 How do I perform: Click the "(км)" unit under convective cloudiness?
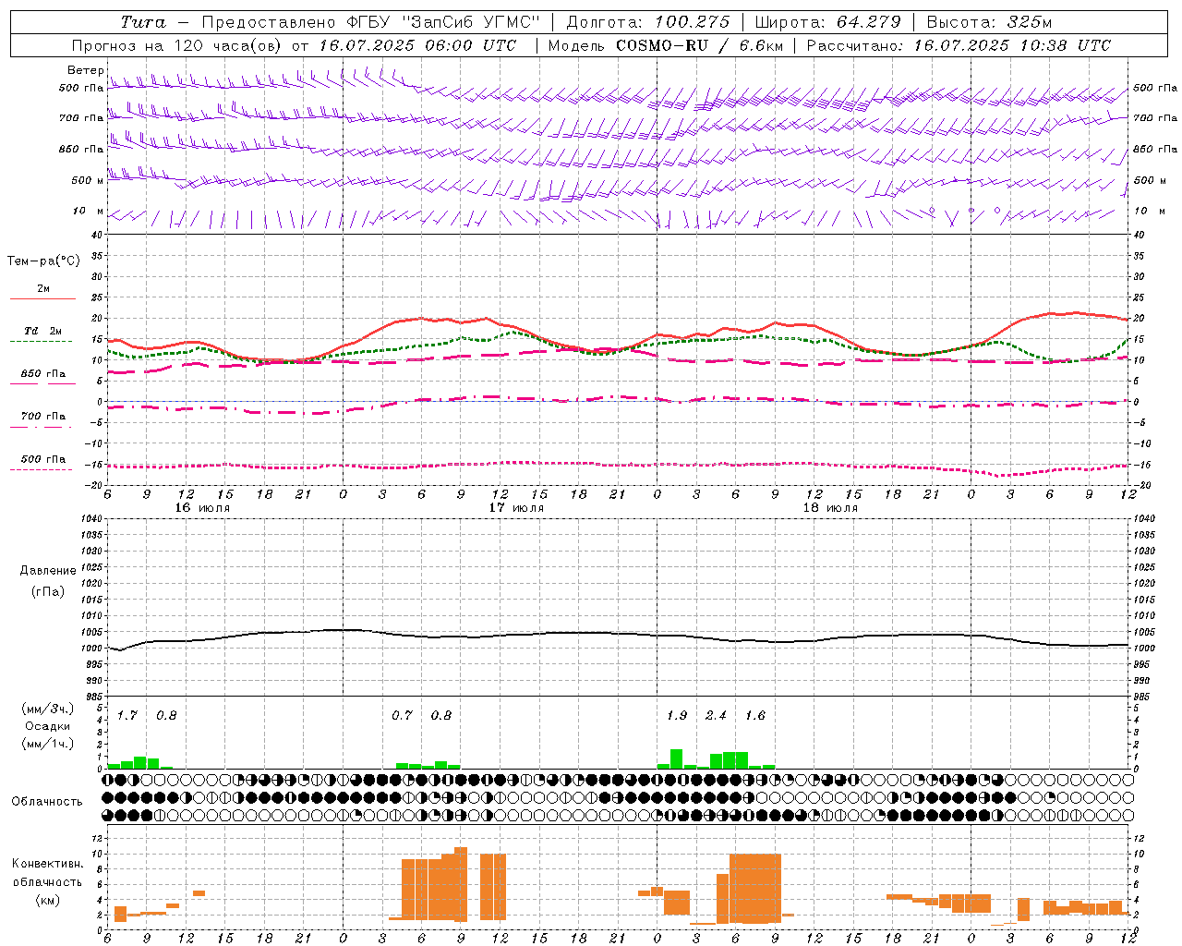pos(48,900)
